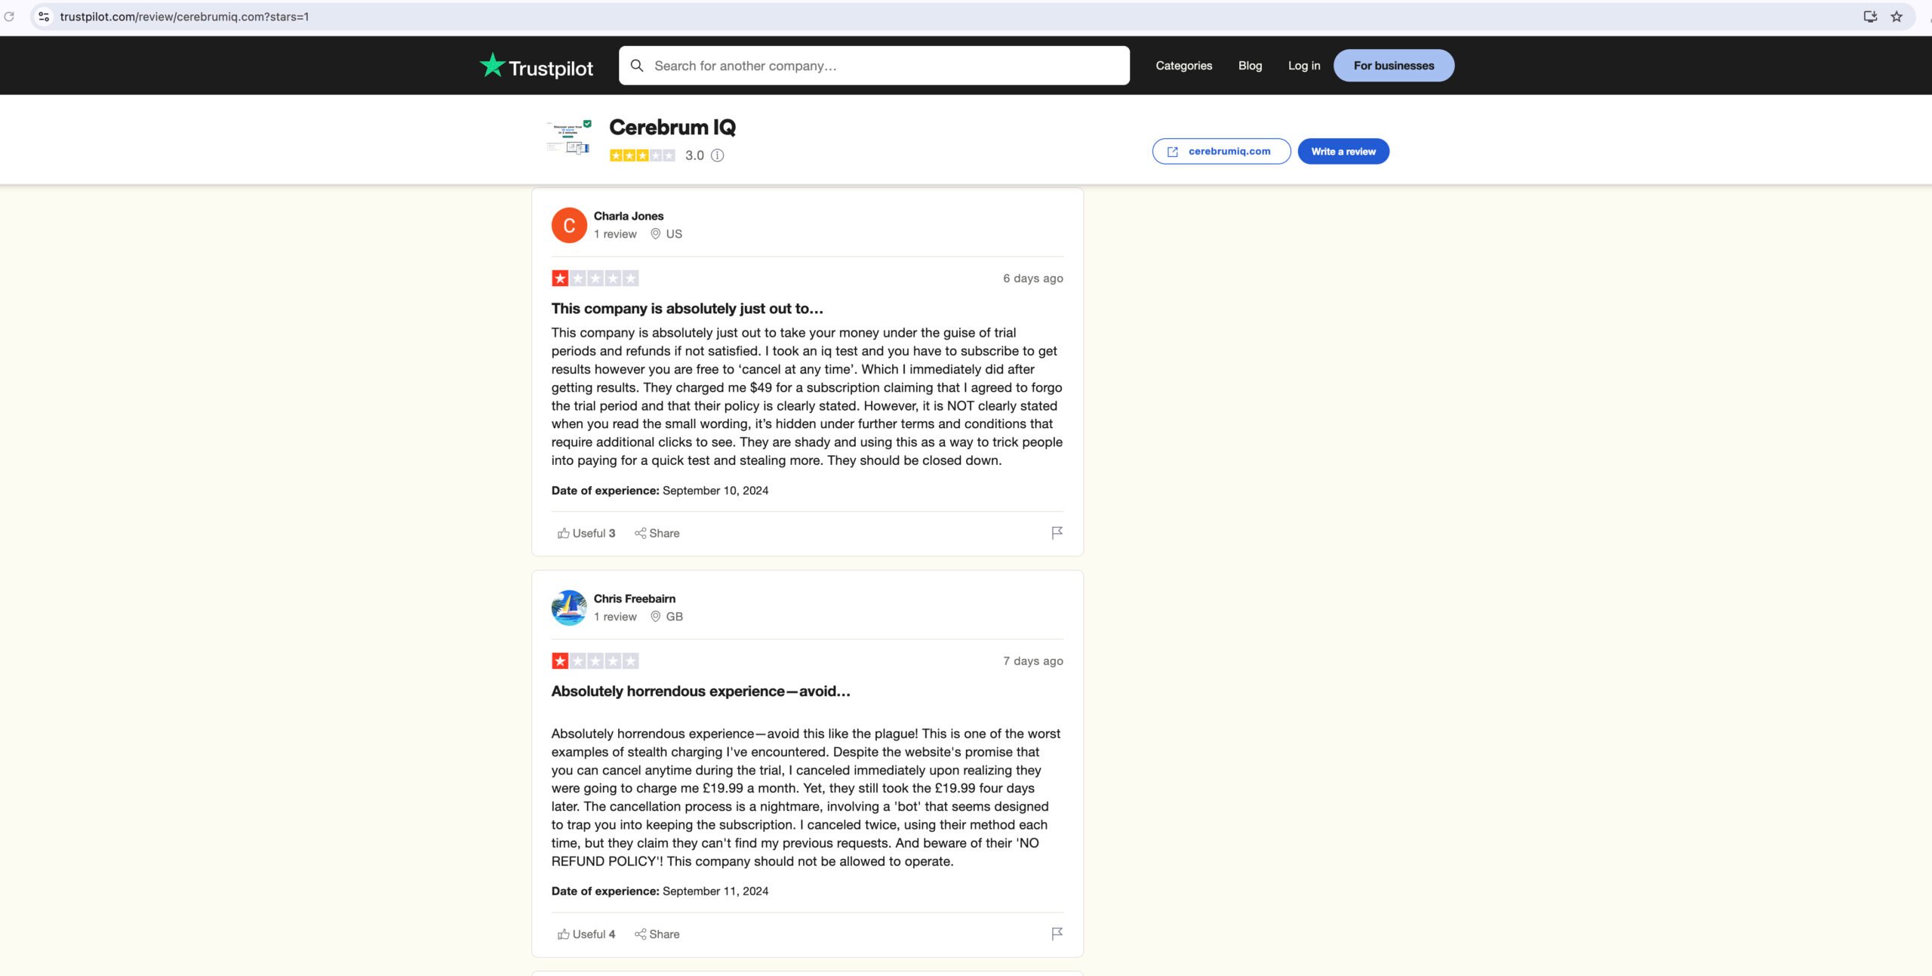Expand the share option on Chris Freebairn review

pos(656,934)
